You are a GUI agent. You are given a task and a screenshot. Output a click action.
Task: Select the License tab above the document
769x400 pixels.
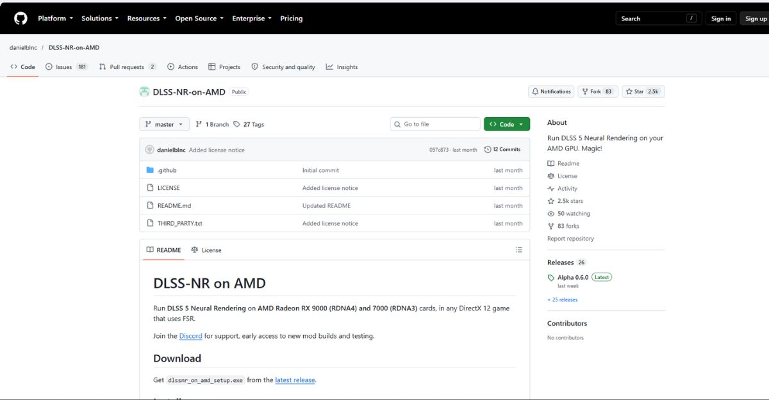(x=206, y=250)
